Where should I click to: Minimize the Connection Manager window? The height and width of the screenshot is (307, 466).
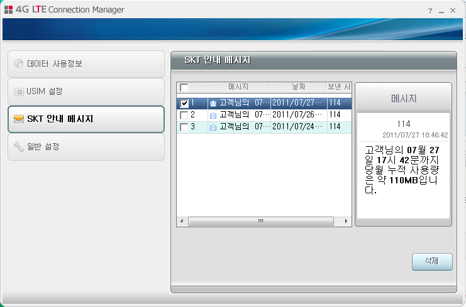coord(441,11)
